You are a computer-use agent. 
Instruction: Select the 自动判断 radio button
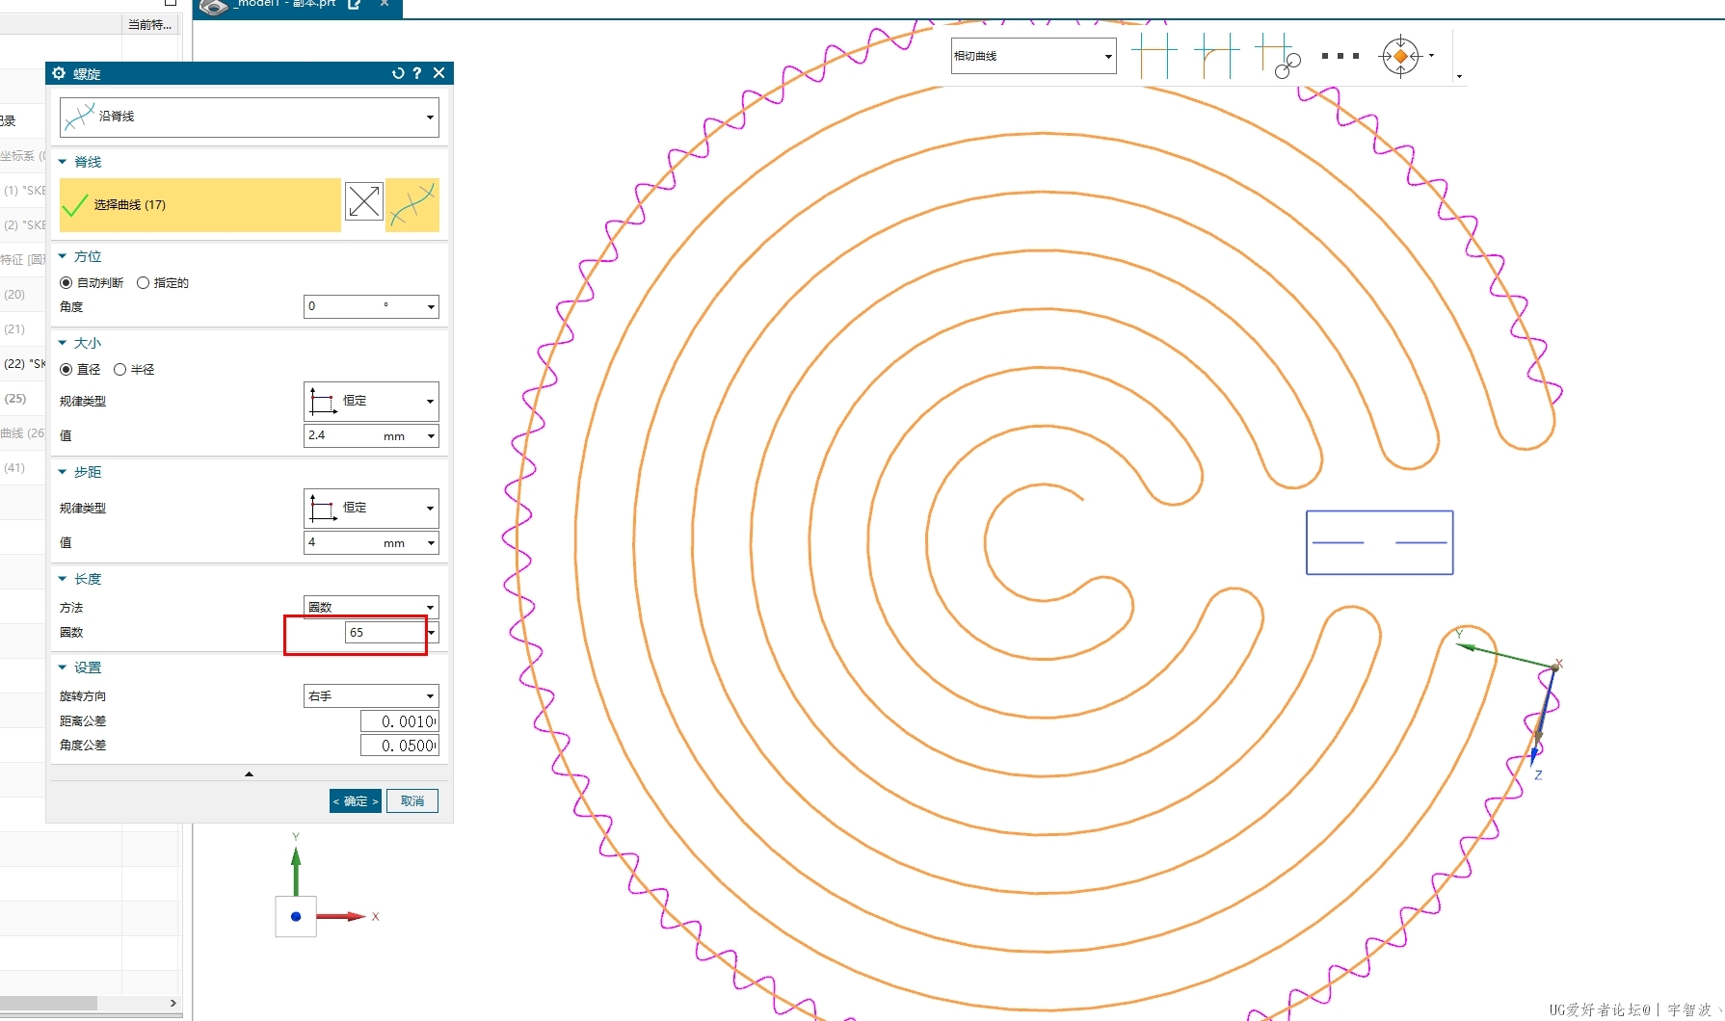coord(66,282)
